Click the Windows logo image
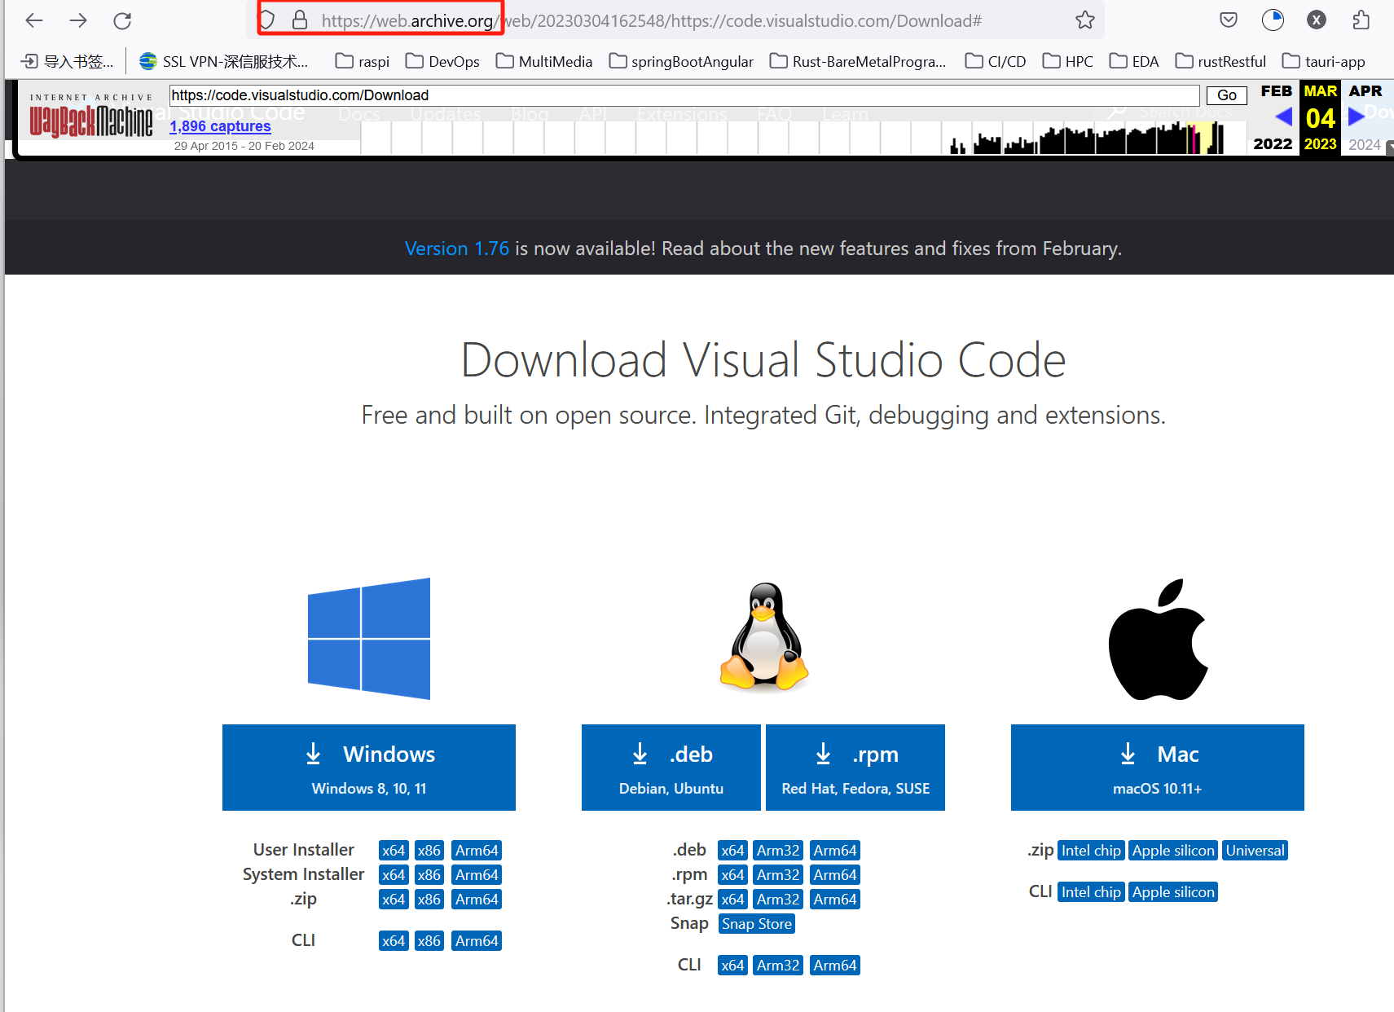The image size is (1394, 1012). tap(369, 639)
